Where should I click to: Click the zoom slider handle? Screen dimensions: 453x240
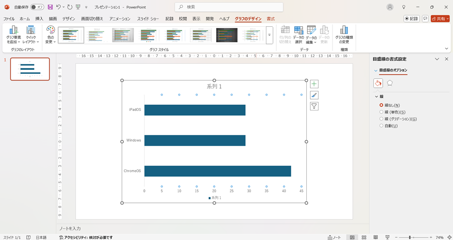pyautogui.click(x=410, y=237)
